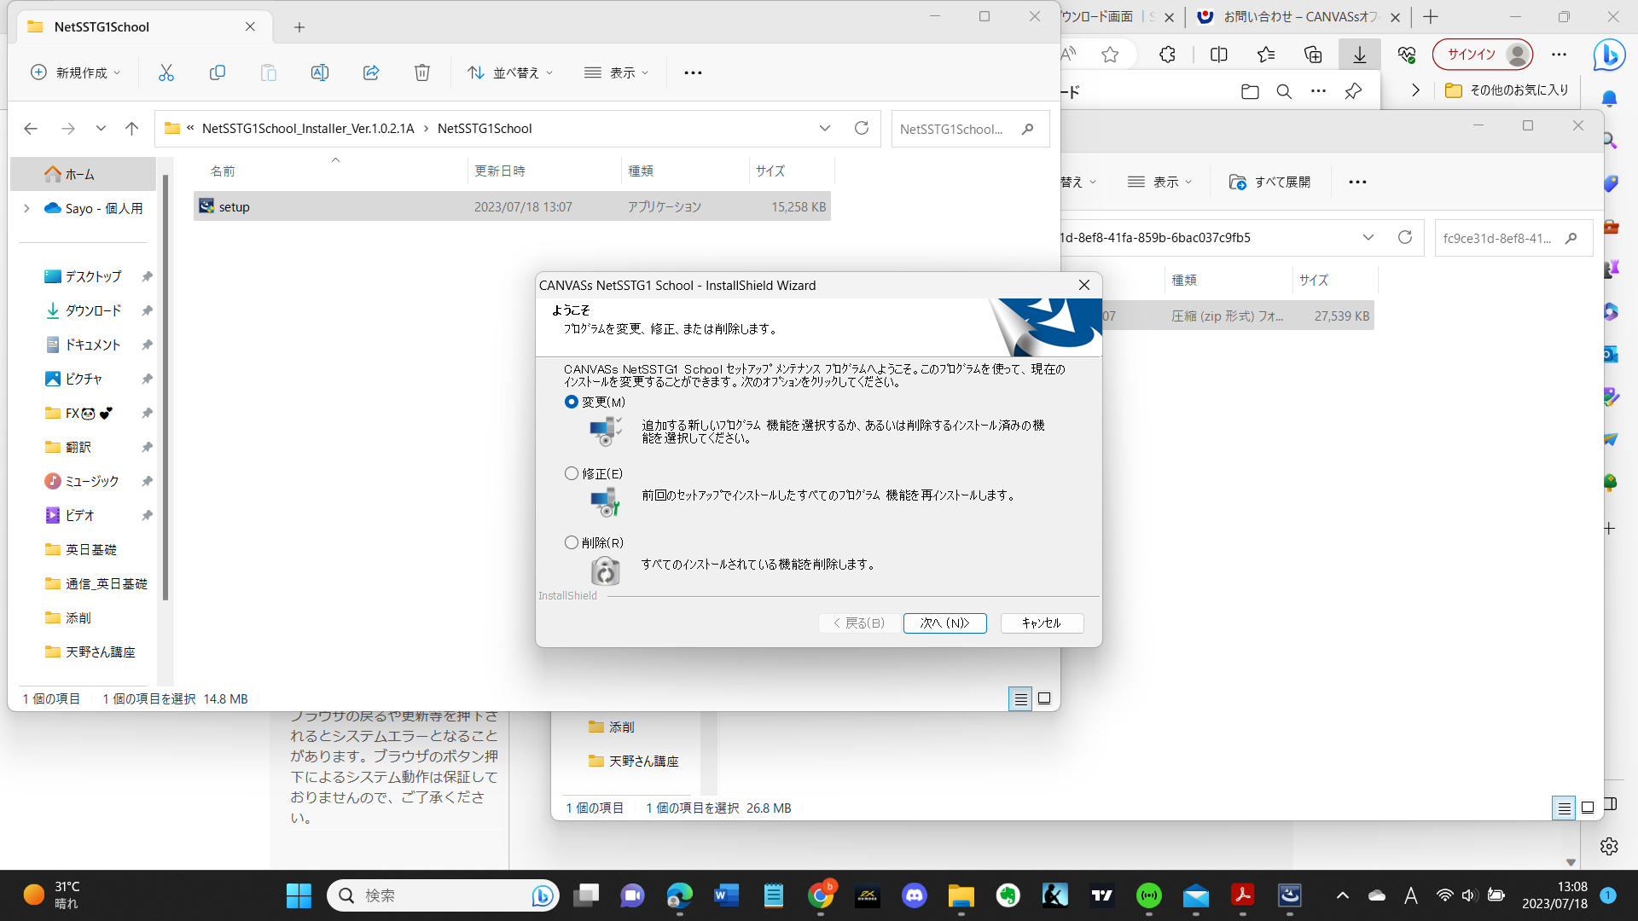Click the サインイン profile button in Edge
Image resolution: width=1638 pixels, height=921 pixels.
(1483, 55)
